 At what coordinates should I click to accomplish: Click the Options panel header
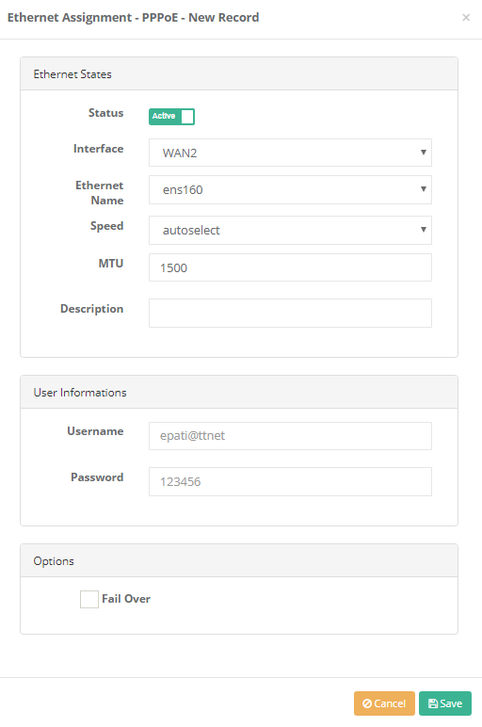click(239, 561)
